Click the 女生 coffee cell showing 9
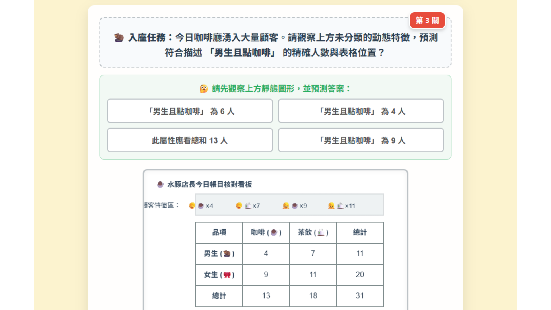This screenshot has width=551, height=310. coord(266,275)
